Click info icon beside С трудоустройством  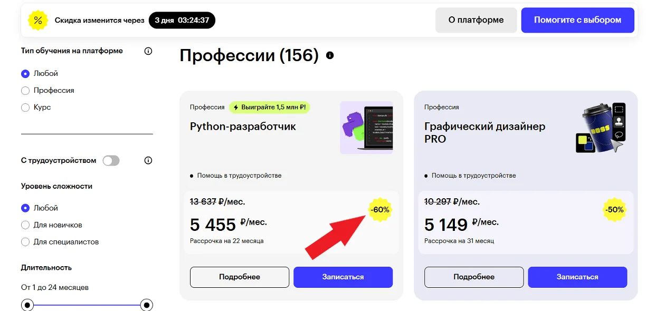point(148,160)
